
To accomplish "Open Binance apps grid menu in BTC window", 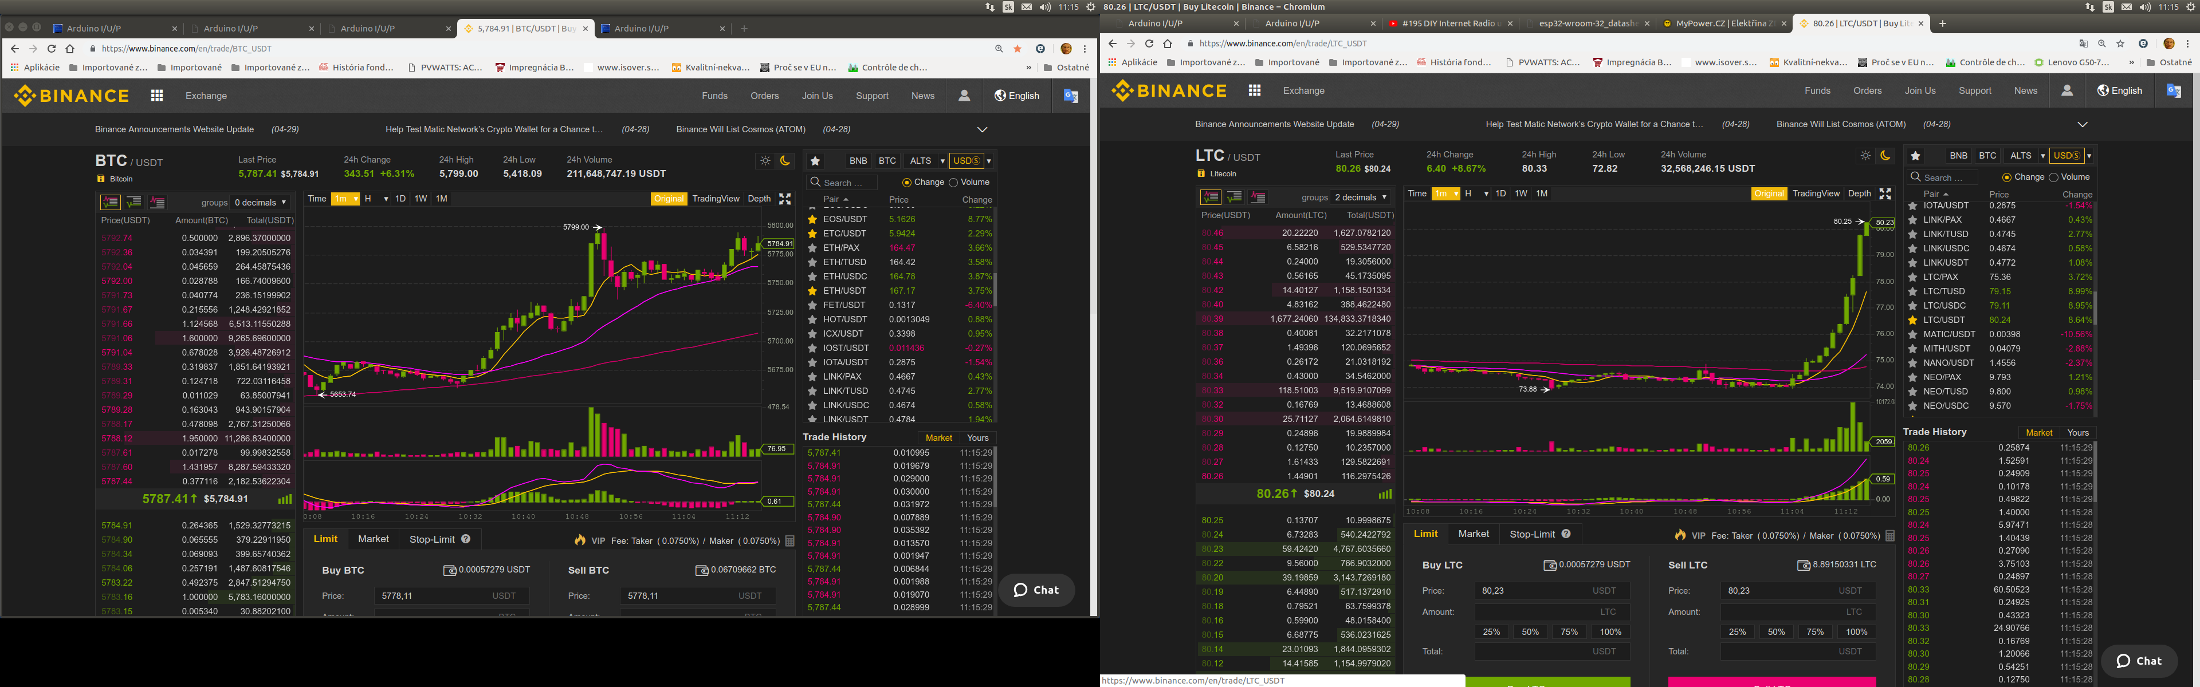I will 157,96.
